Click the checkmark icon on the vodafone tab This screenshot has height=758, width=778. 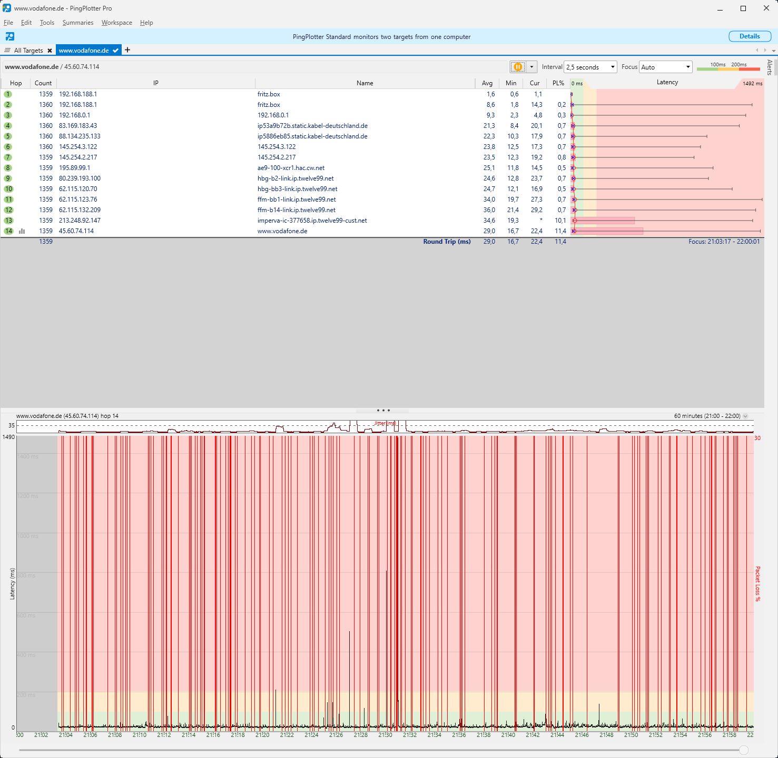pos(115,51)
